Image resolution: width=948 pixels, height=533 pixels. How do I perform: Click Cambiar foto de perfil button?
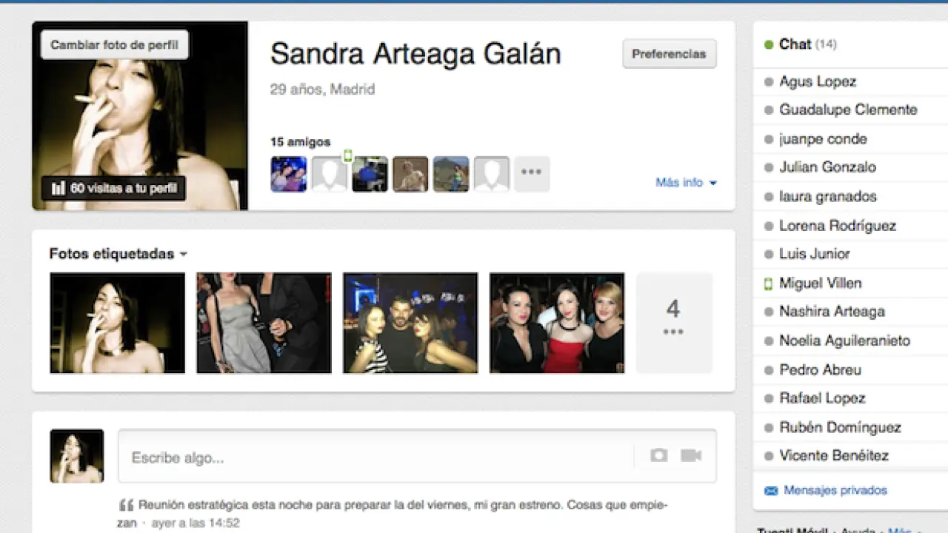tap(114, 45)
